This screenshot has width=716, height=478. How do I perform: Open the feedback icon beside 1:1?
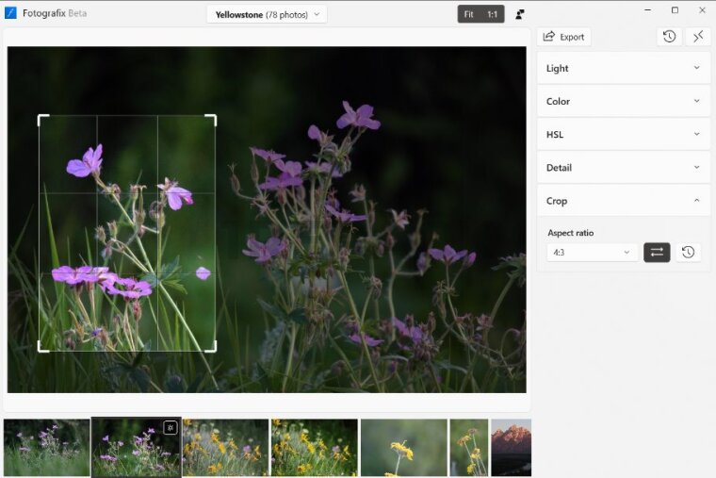point(520,14)
